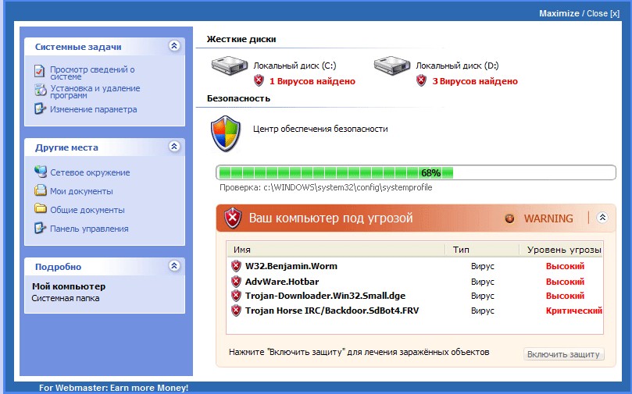
Task: Click the scan path c:\WINDOWS\system32 text
Action: [348, 187]
